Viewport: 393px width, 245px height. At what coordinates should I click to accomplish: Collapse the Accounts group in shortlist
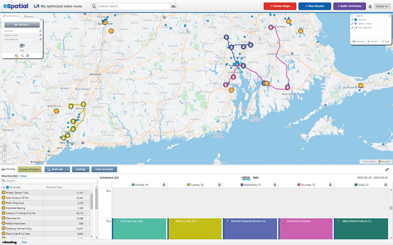click(4, 187)
